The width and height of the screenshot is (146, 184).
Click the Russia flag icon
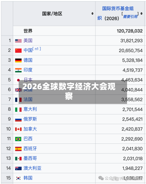[18, 119]
